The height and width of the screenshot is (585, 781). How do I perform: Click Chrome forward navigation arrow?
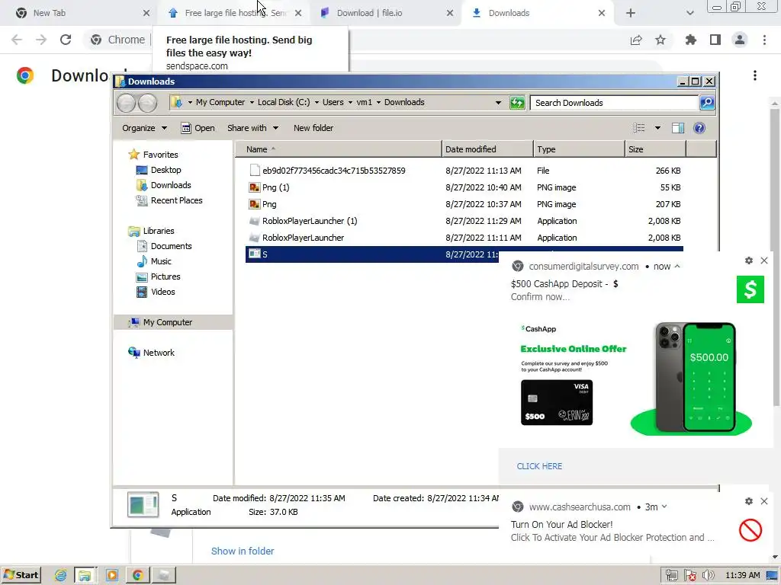tap(41, 40)
